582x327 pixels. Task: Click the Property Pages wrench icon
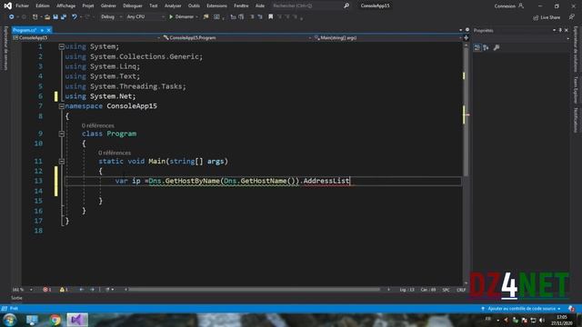497,48
